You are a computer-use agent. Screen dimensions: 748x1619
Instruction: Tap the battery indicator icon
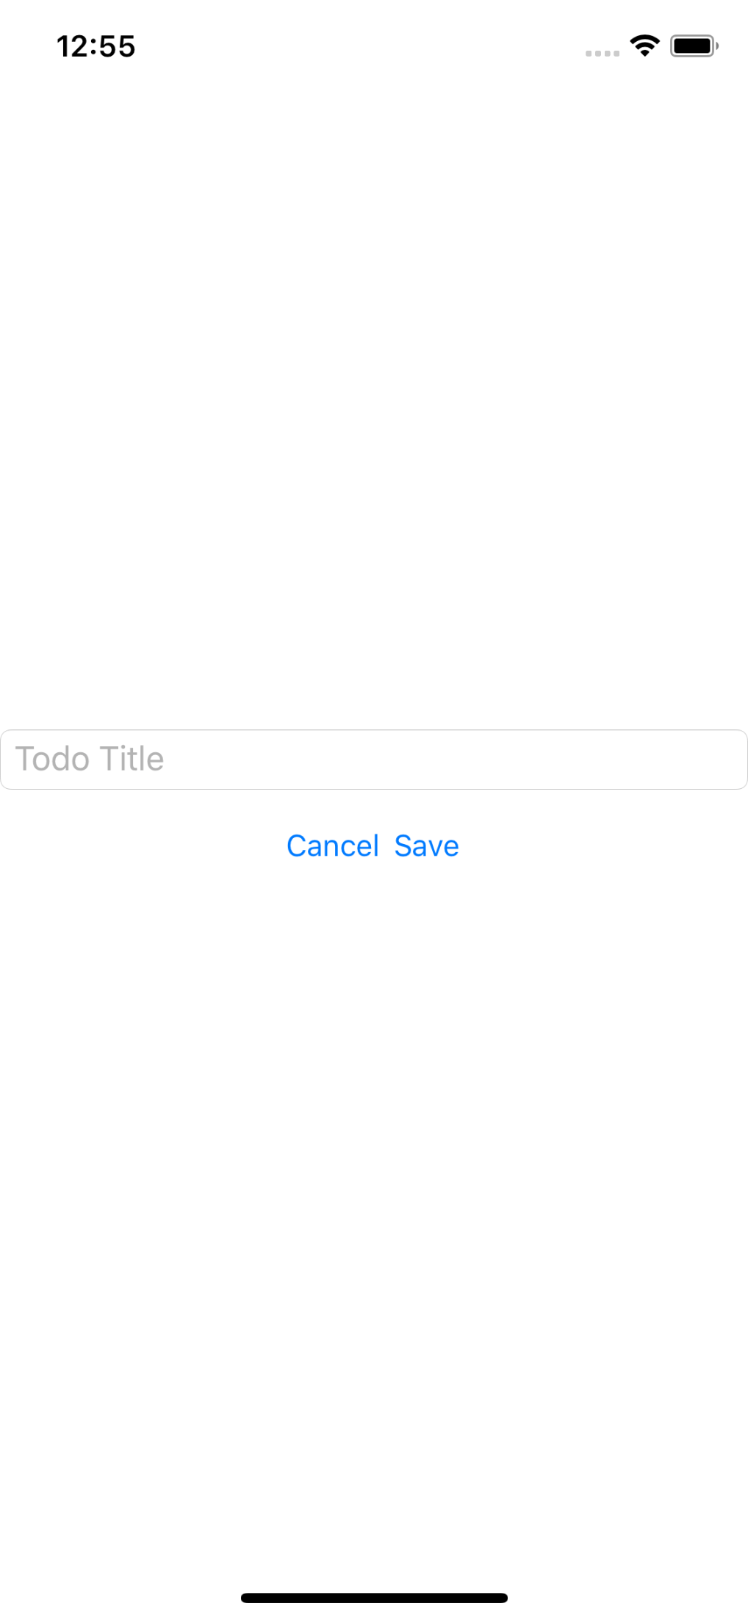coord(694,46)
